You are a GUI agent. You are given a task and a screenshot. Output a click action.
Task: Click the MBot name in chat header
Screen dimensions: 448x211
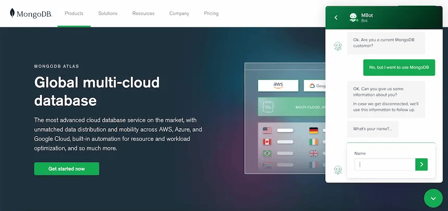367,15
